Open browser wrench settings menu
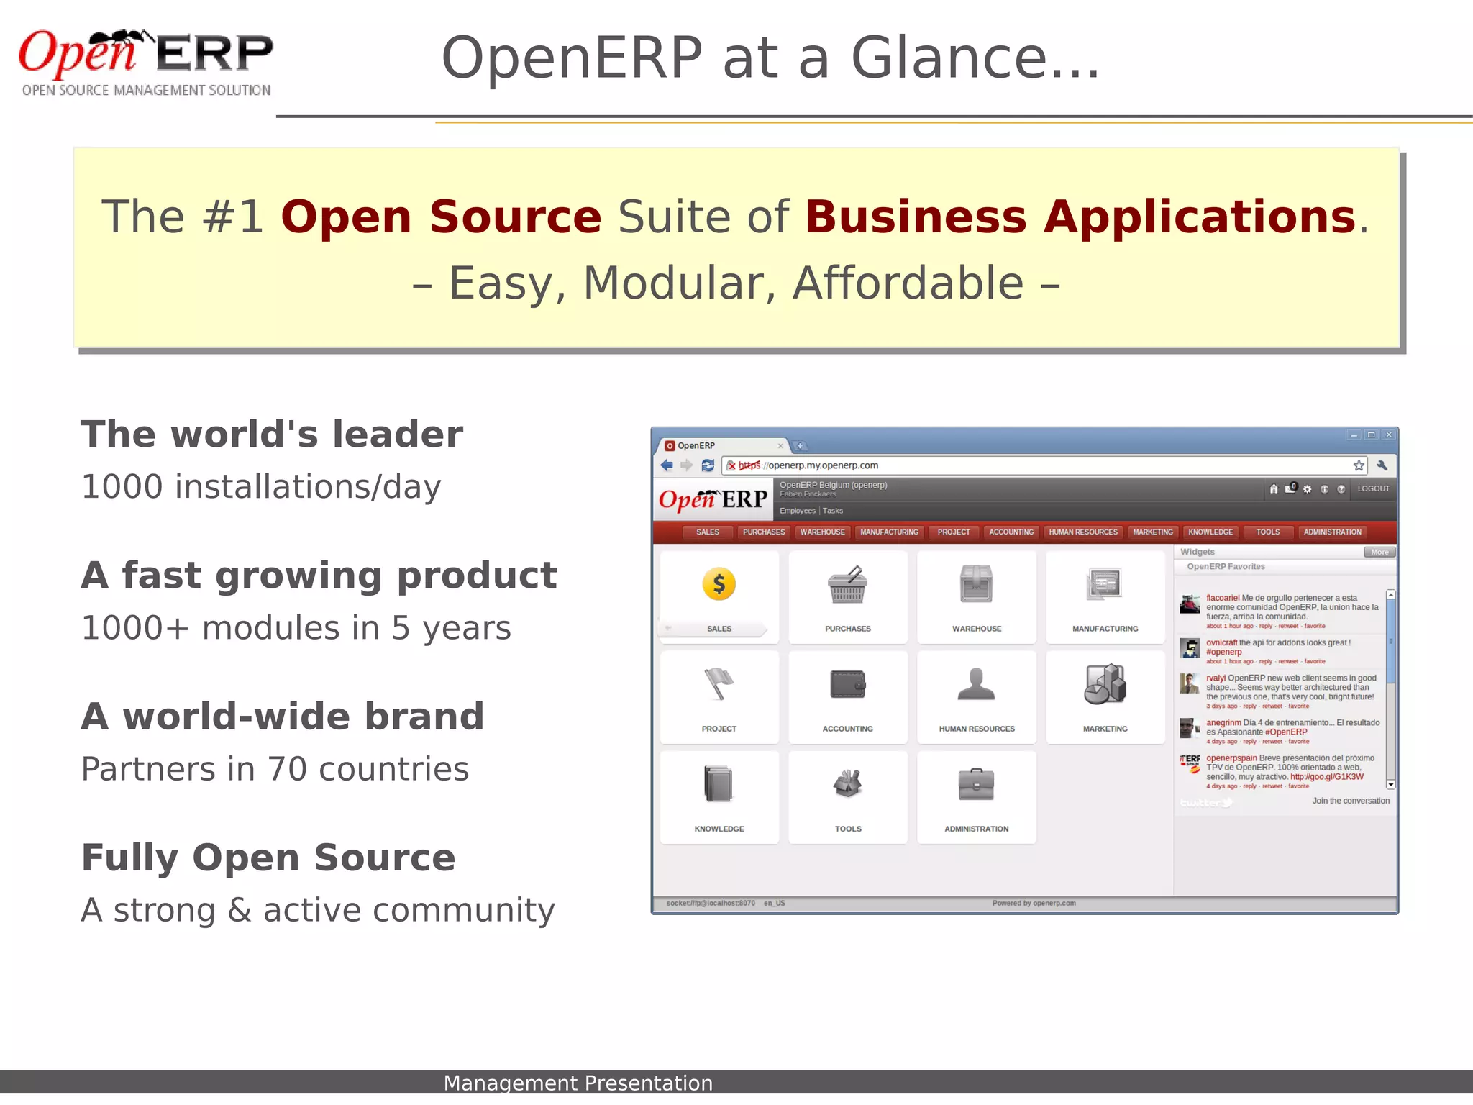 click(x=1382, y=465)
